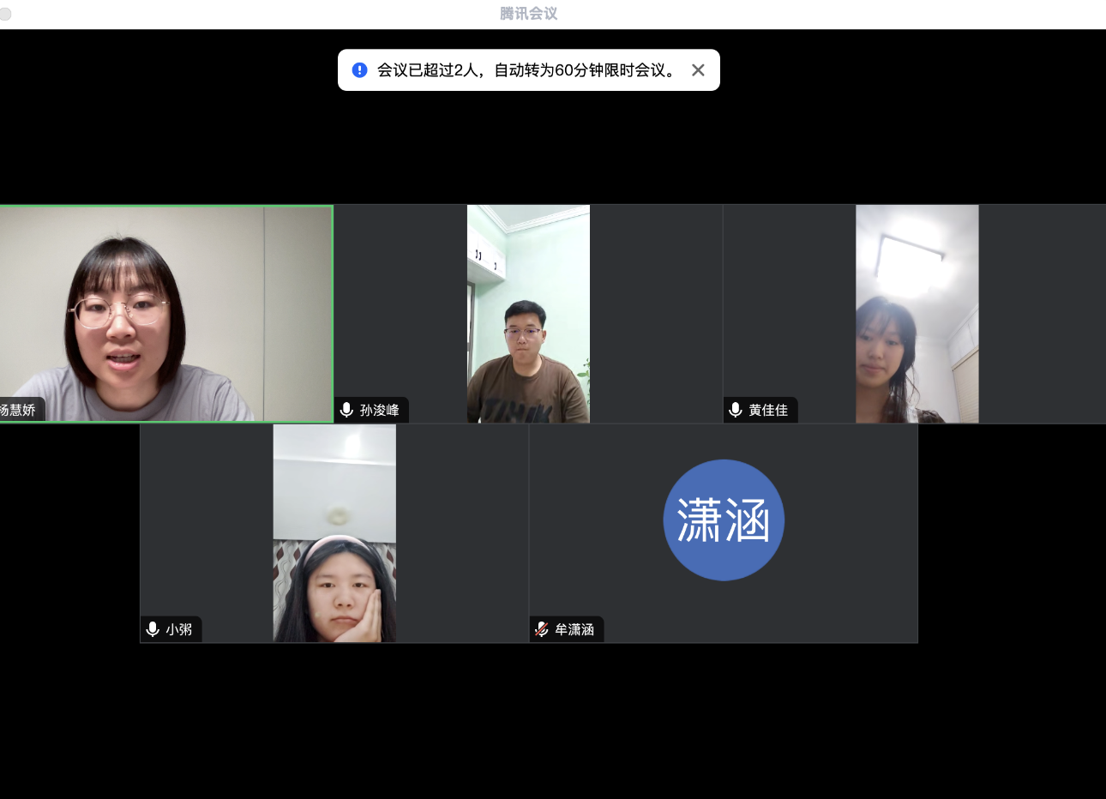Image resolution: width=1106 pixels, height=799 pixels.
Task: Click the active speaker video with green border
Action: 165,313
